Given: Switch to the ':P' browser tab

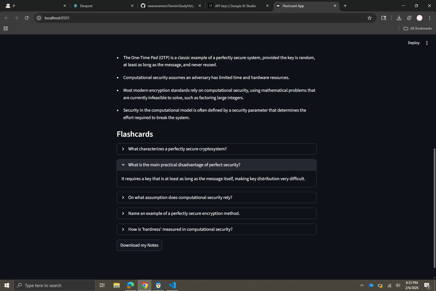Looking at the screenshot, I should click(35, 6).
